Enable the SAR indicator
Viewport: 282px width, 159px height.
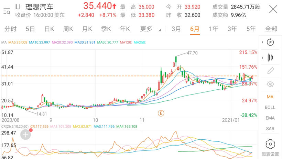coord(270,129)
